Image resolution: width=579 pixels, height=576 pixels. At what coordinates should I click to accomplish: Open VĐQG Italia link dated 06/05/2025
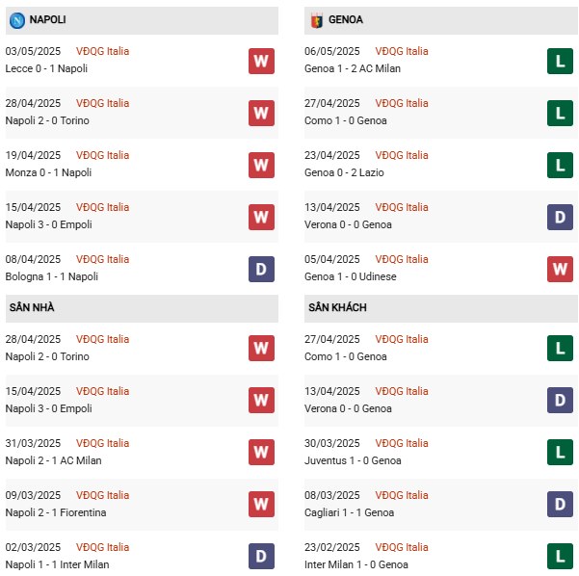coord(402,51)
